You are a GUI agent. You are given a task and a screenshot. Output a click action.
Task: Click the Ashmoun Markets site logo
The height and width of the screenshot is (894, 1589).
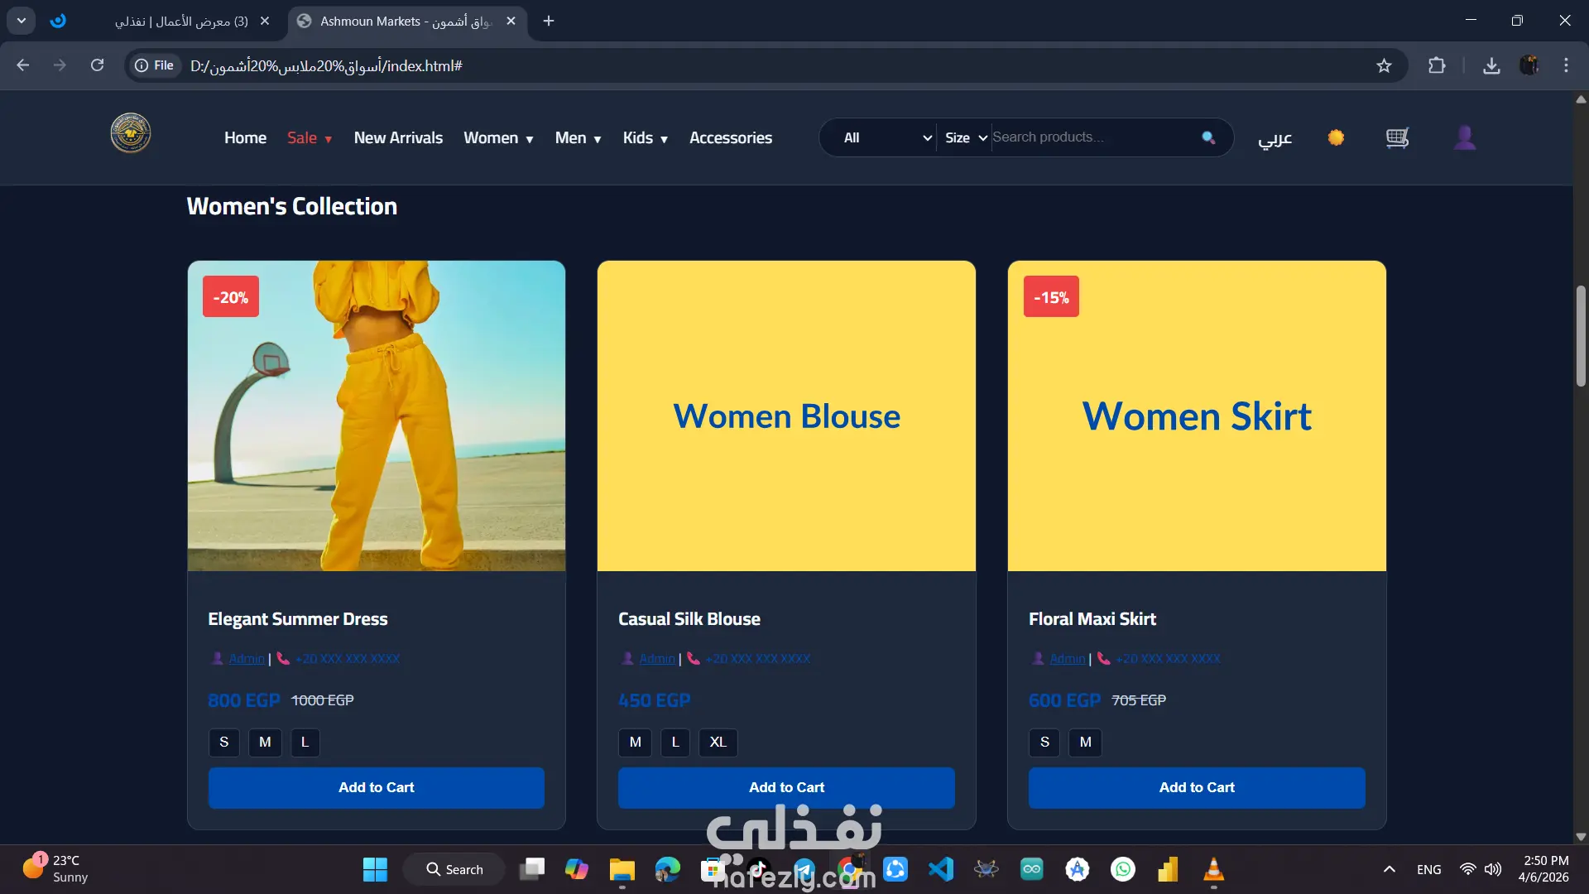(131, 133)
